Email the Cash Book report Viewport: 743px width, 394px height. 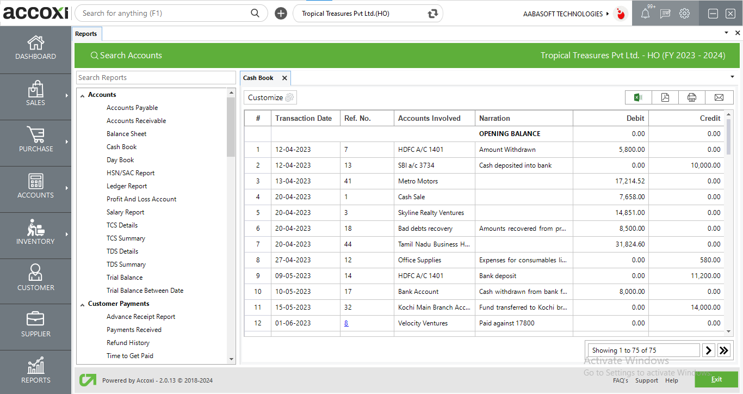[x=719, y=97]
